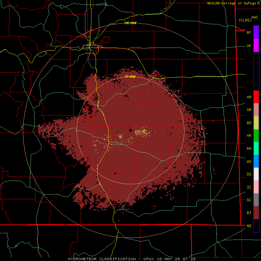The height and width of the screenshot is (261, 261).
Task: Click the BD legend label
Action: coord(249,123)
